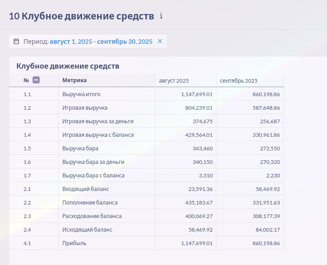Clear the period filter with X icon

point(160,42)
